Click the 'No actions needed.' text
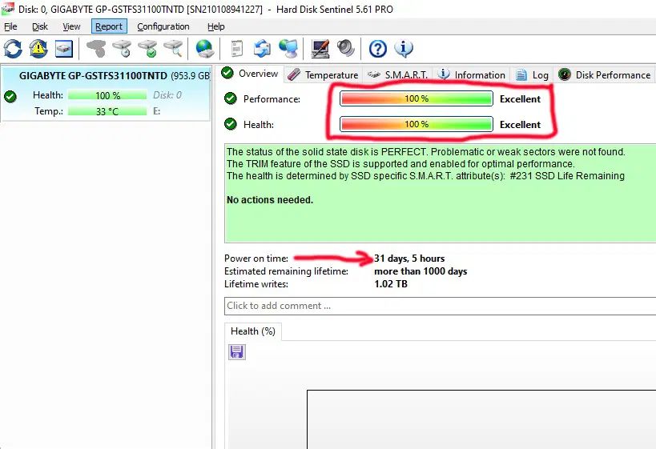The height and width of the screenshot is (449, 656). click(x=270, y=200)
